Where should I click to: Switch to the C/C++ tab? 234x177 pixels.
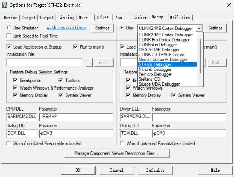coord(103,18)
